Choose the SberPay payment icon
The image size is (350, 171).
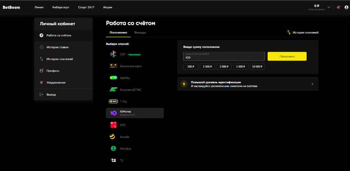(x=113, y=78)
